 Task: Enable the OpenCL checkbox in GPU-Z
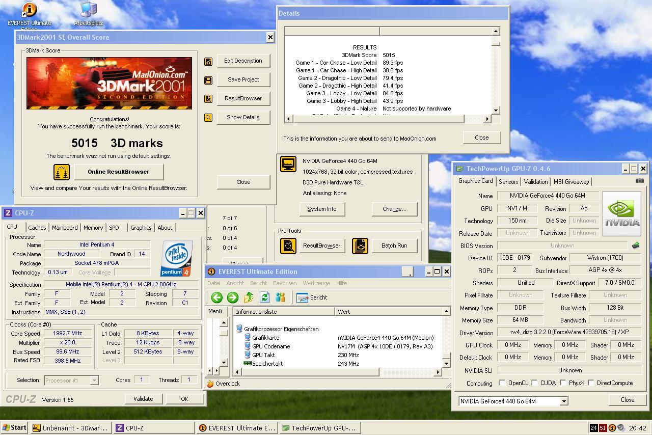pyautogui.click(x=502, y=383)
